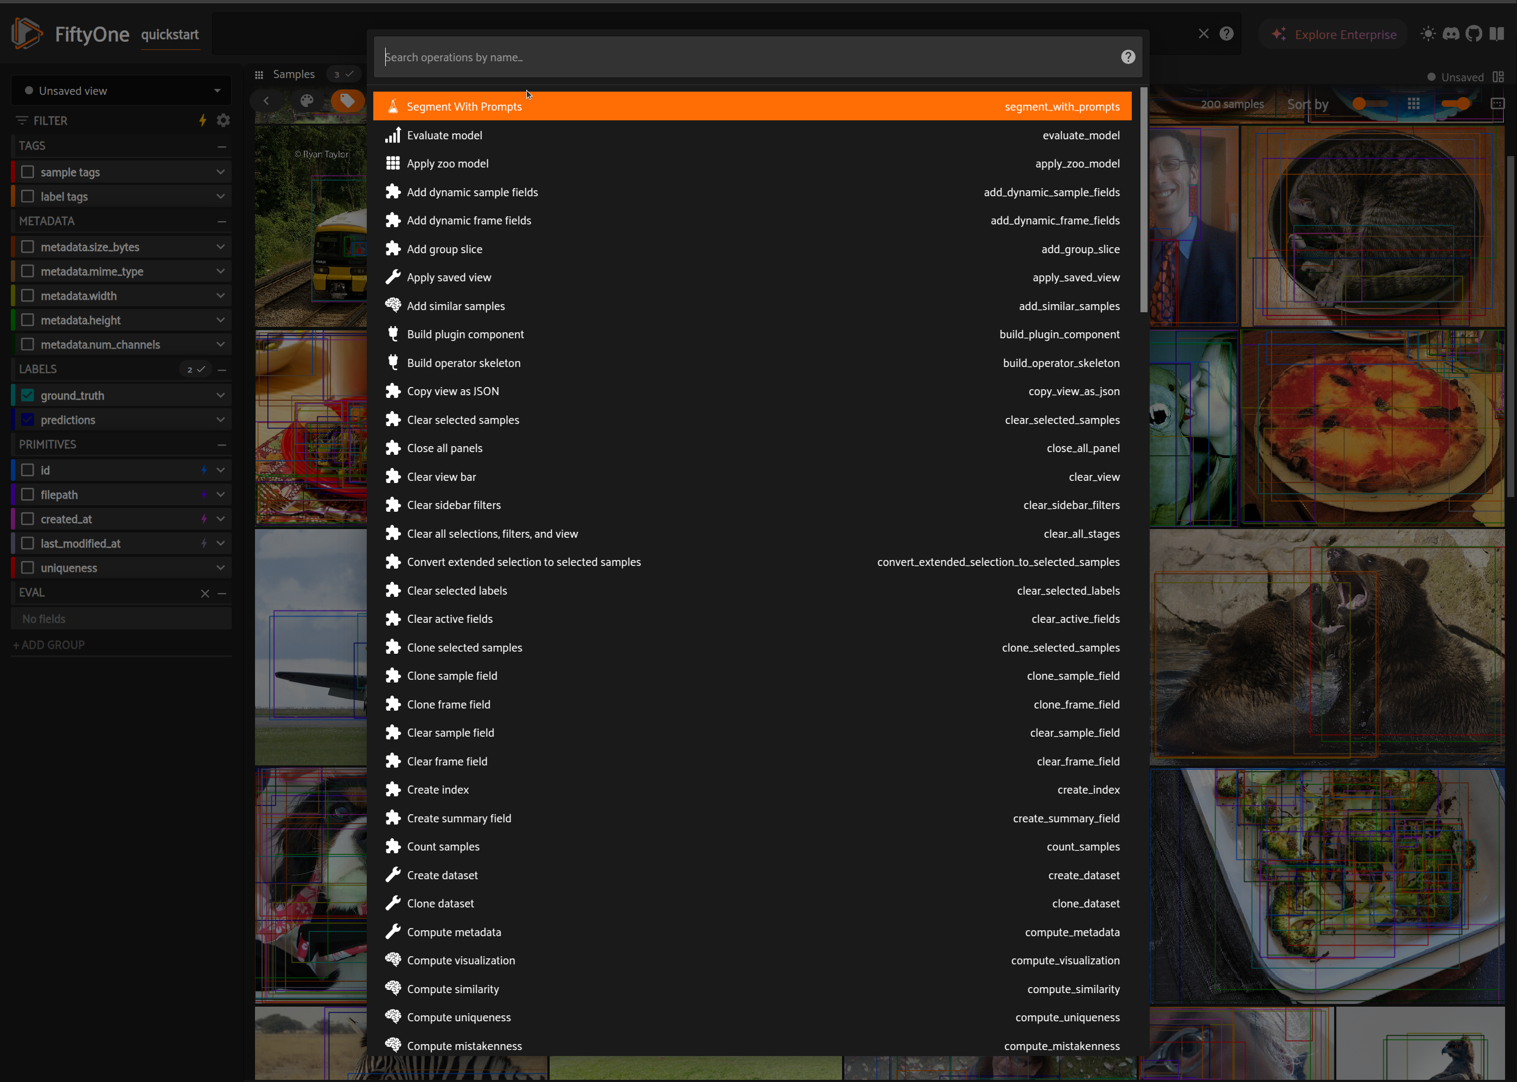Open the Discord icon in the header
The image size is (1517, 1082).
click(x=1451, y=34)
